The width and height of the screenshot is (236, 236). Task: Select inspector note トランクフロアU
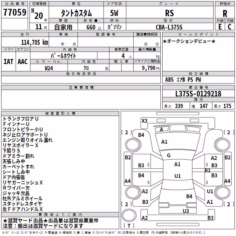coord(20,119)
